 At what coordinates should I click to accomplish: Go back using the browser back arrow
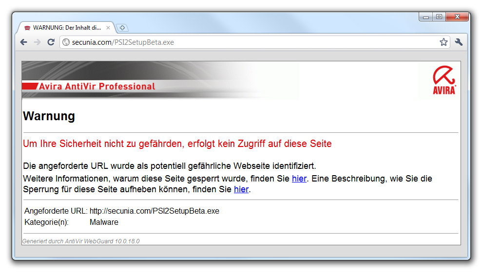click(x=24, y=42)
